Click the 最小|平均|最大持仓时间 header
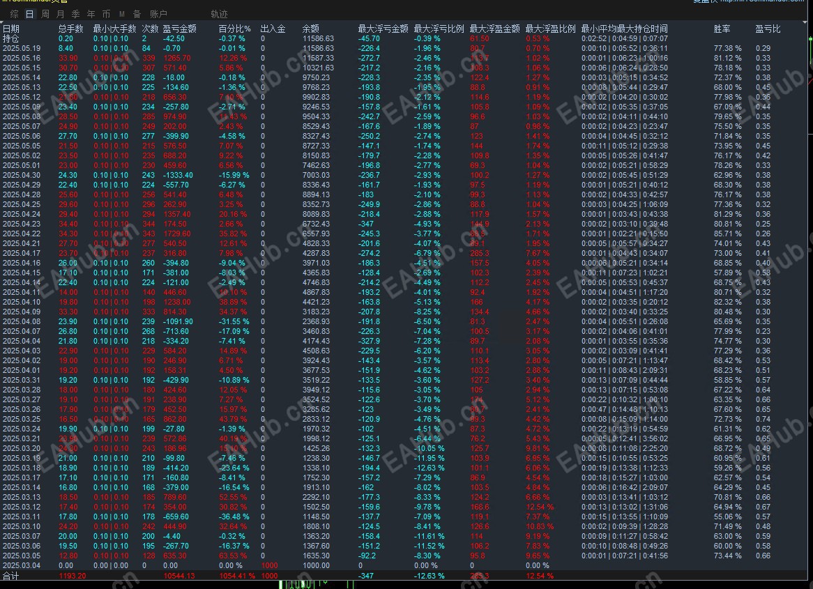The height and width of the screenshot is (589, 813). coord(624,29)
